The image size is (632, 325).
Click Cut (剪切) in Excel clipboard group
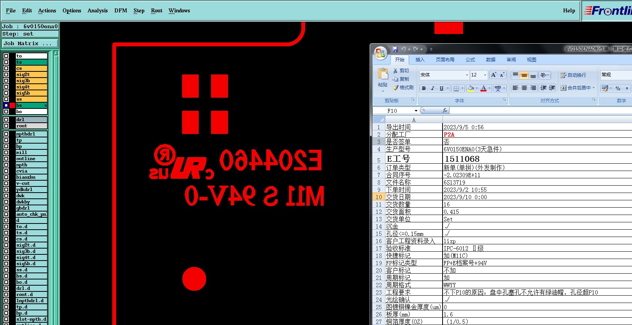[x=401, y=71]
